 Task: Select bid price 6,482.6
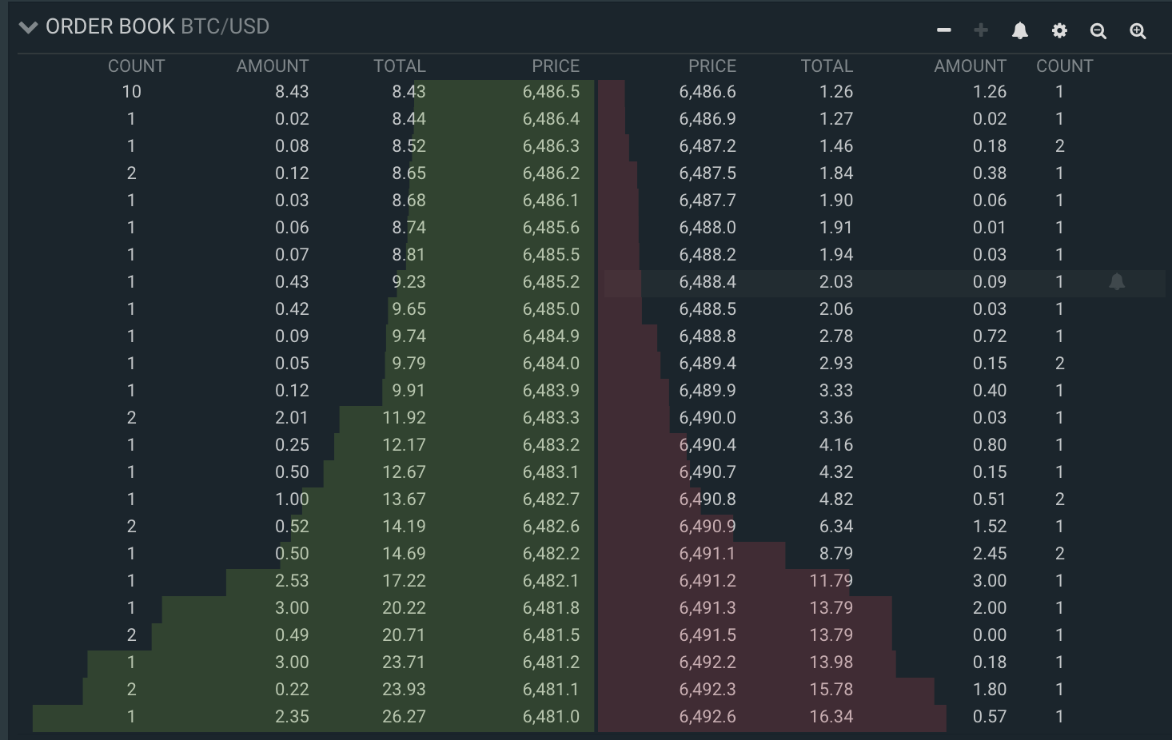click(551, 527)
